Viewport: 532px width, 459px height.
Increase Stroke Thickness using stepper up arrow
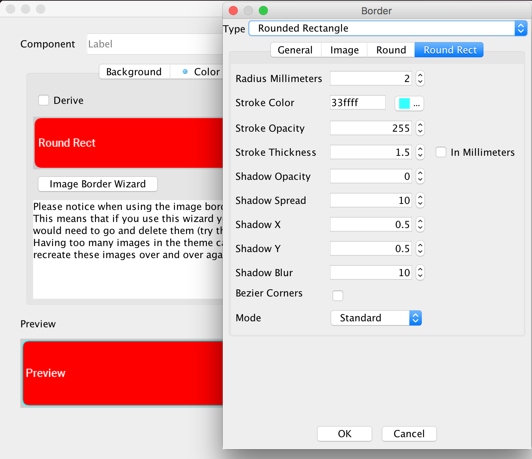click(420, 149)
